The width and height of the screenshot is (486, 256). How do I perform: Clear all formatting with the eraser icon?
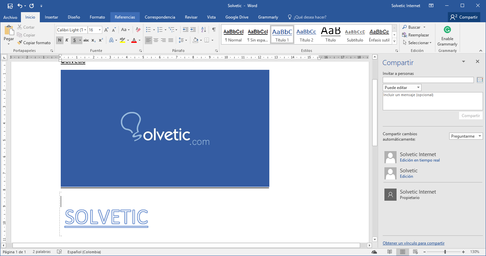tap(138, 30)
